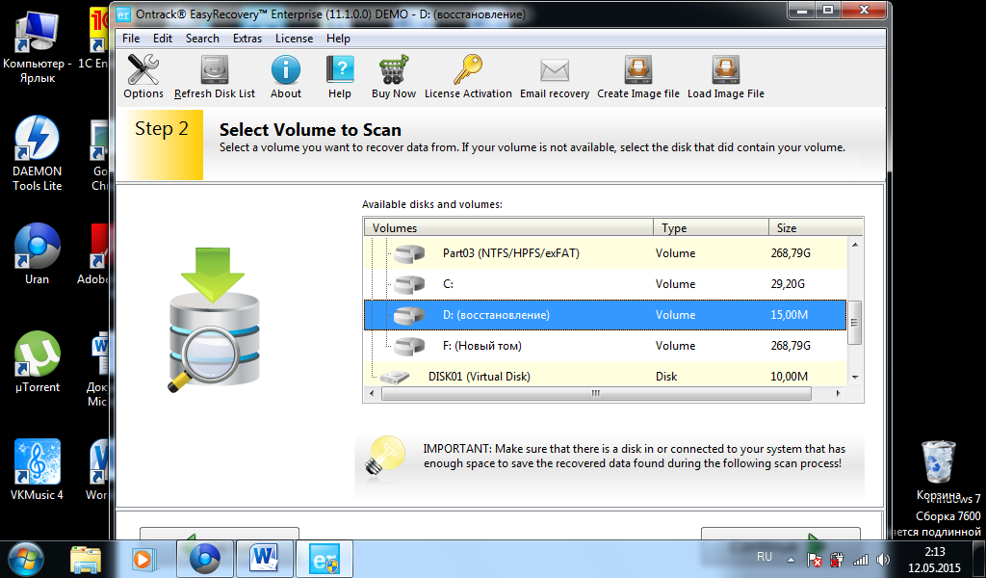Click the network signal tray icon
The width and height of the screenshot is (986, 578).
click(x=860, y=559)
